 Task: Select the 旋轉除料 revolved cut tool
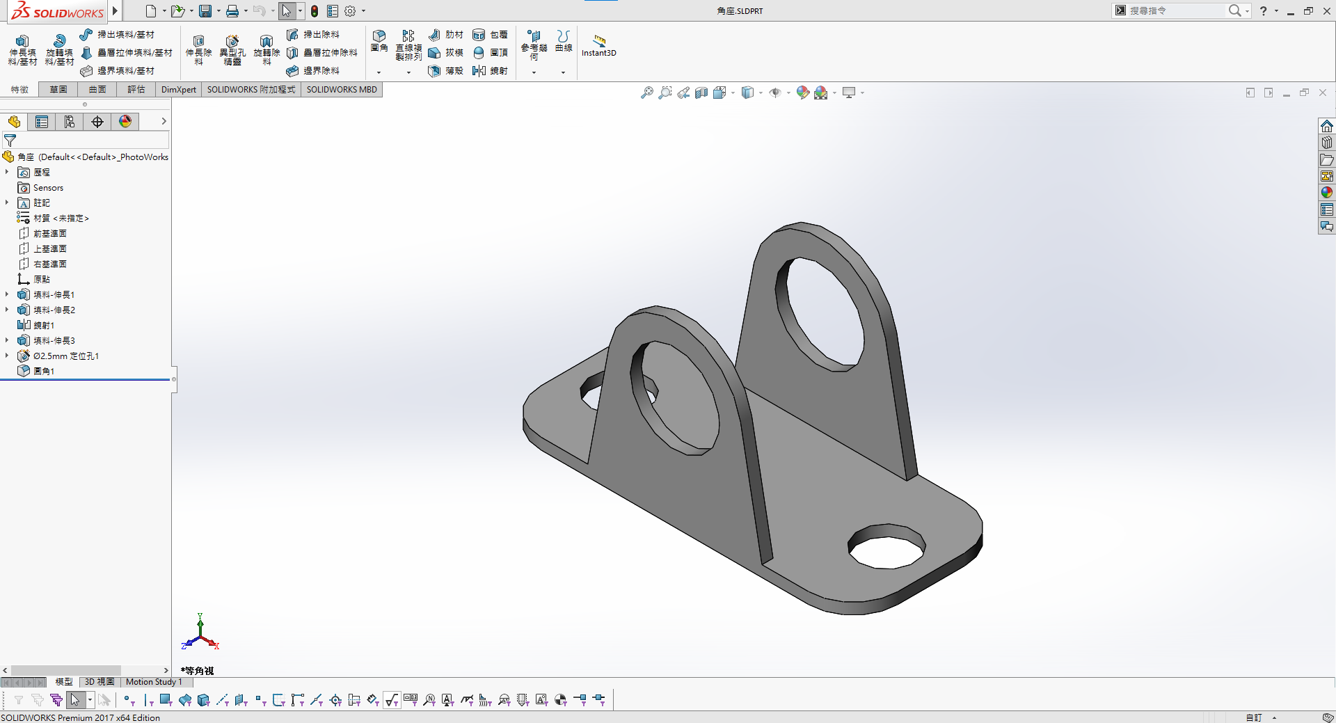coord(267,50)
